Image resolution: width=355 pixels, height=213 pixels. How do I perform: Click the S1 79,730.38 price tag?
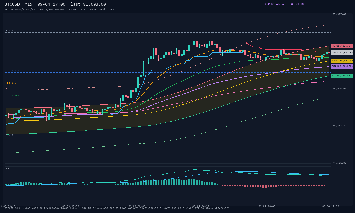[x=342, y=76]
